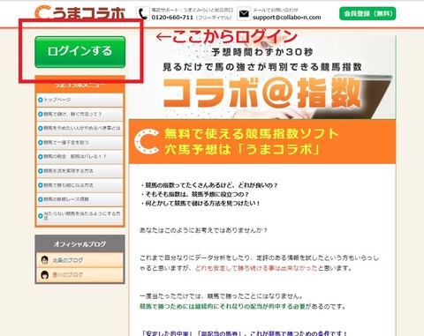Image resolution: width=424 pixels, height=336 pixels.
Task: Click the メールでお問い合わせ label
Action: pyautogui.click(x=276, y=10)
